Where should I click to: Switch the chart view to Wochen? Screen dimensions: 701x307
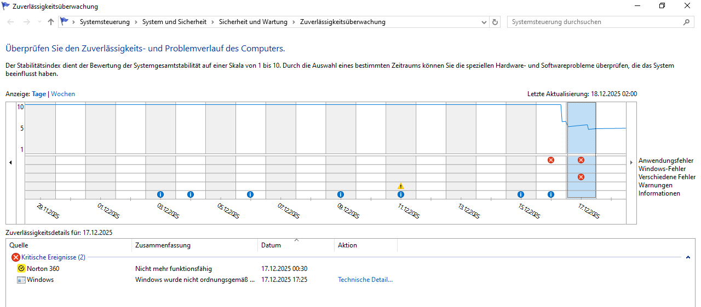coord(63,94)
